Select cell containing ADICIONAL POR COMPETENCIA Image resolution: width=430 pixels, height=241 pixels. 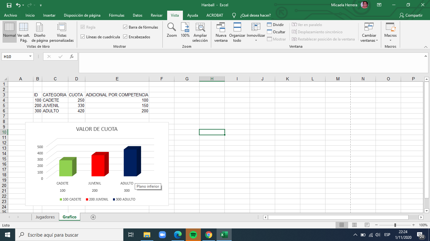point(117,95)
